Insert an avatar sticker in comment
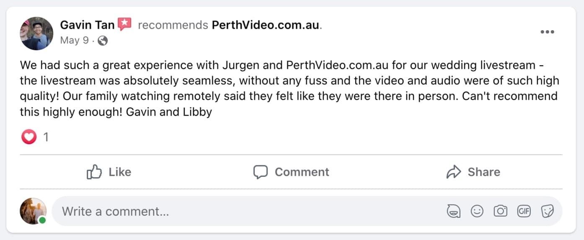This screenshot has height=240, width=584. pos(453,212)
